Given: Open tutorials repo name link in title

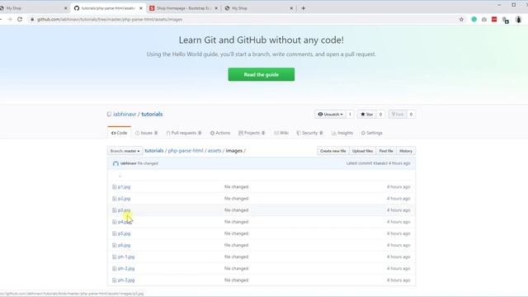Looking at the screenshot, I should [x=152, y=114].
